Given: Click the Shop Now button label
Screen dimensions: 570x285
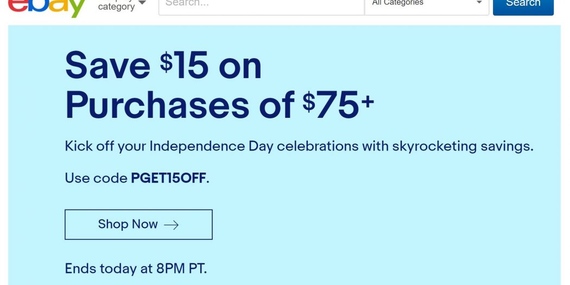Looking at the screenshot, I should pyautogui.click(x=128, y=224).
